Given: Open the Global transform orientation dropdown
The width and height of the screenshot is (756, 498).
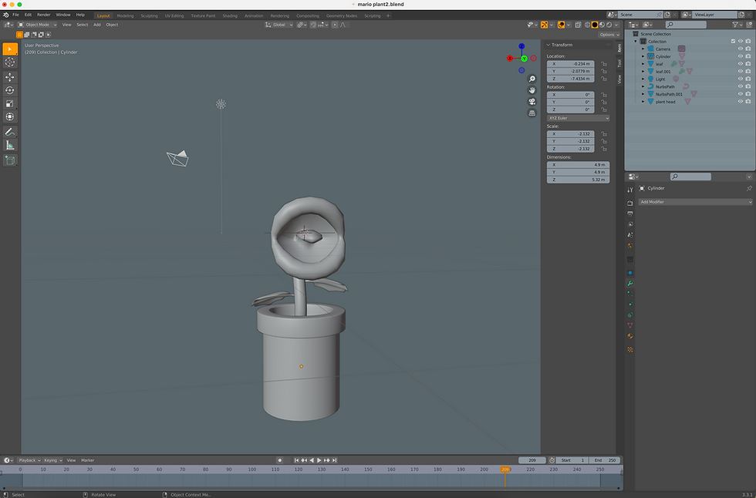Looking at the screenshot, I should click(279, 25).
